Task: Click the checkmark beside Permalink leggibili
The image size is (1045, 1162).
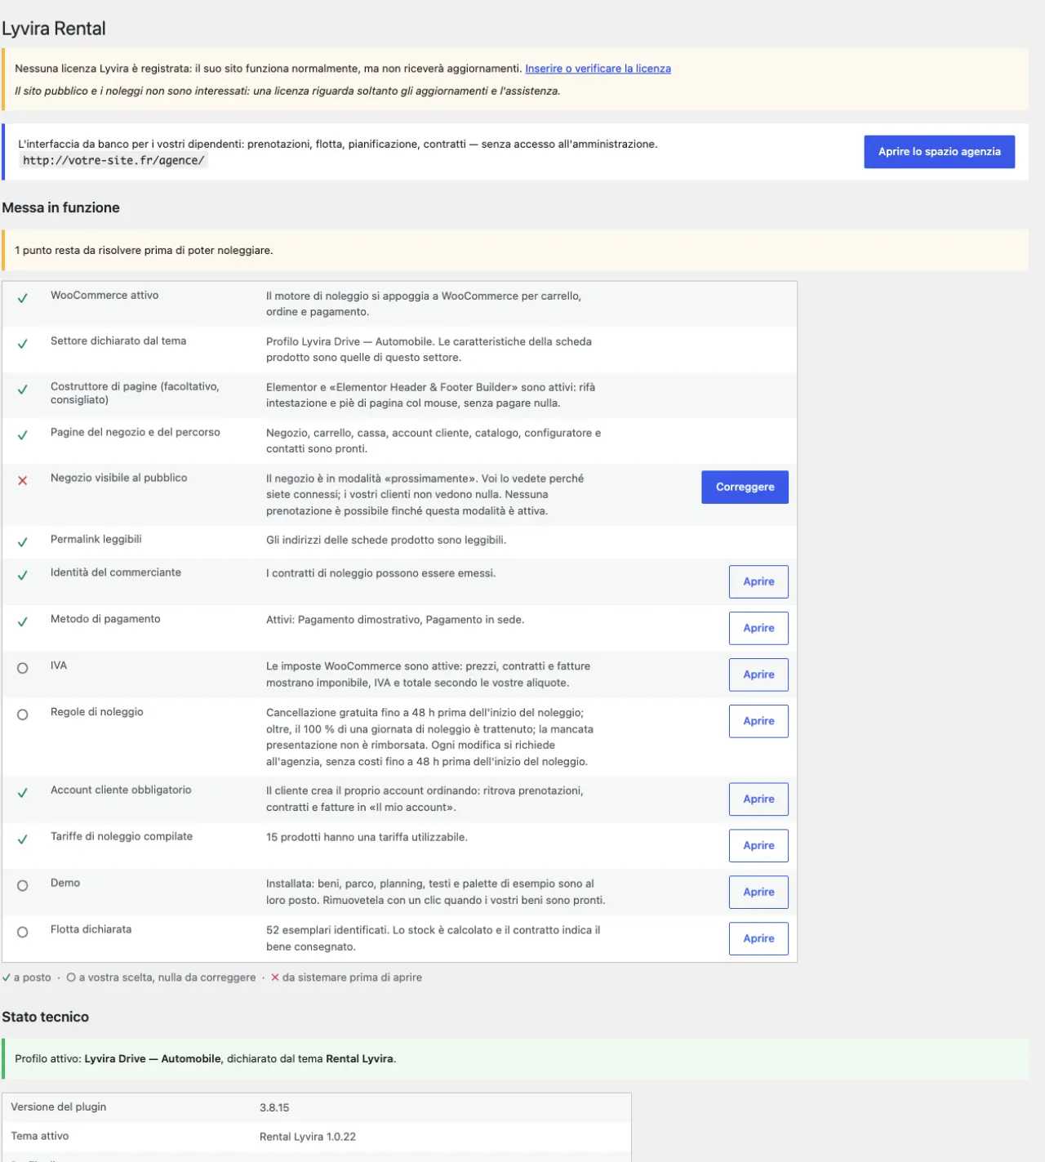Action: 23,541
